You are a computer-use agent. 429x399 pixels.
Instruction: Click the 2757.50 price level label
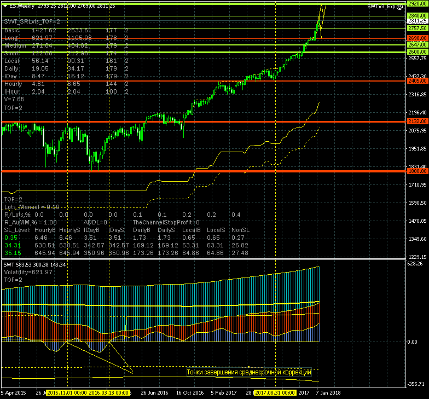418,27
